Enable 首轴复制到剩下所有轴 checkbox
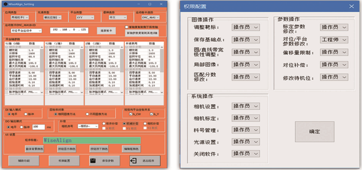Viewport: 362px width, 170px height. coord(126,27)
